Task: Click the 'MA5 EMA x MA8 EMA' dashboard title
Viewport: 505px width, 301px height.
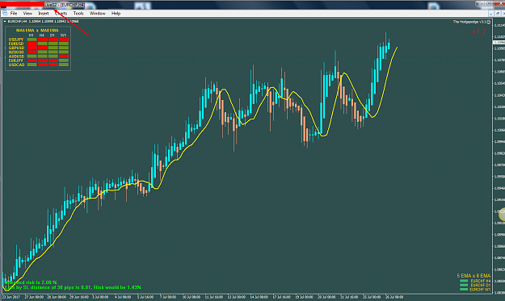Action: coord(37,30)
